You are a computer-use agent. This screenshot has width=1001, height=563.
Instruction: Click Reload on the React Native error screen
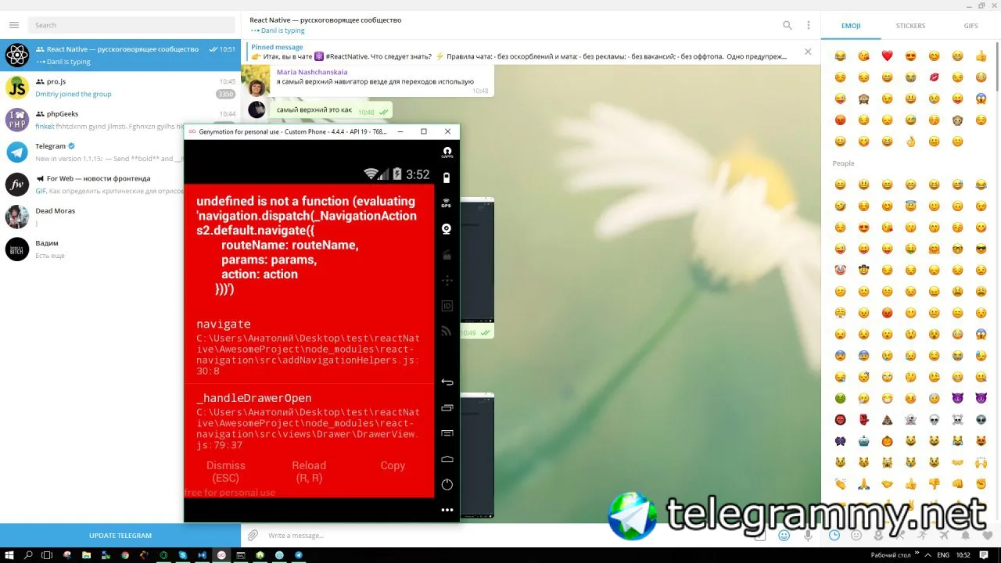(x=309, y=472)
